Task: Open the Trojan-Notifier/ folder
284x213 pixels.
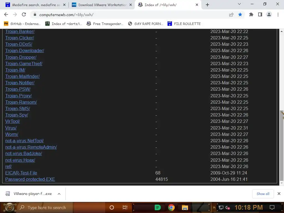Action: 20,83
